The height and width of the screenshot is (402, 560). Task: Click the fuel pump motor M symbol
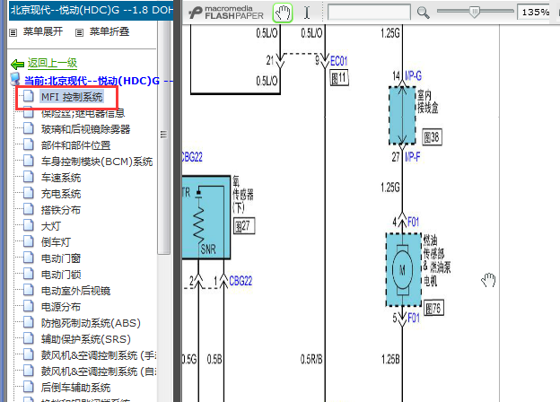[x=402, y=270]
